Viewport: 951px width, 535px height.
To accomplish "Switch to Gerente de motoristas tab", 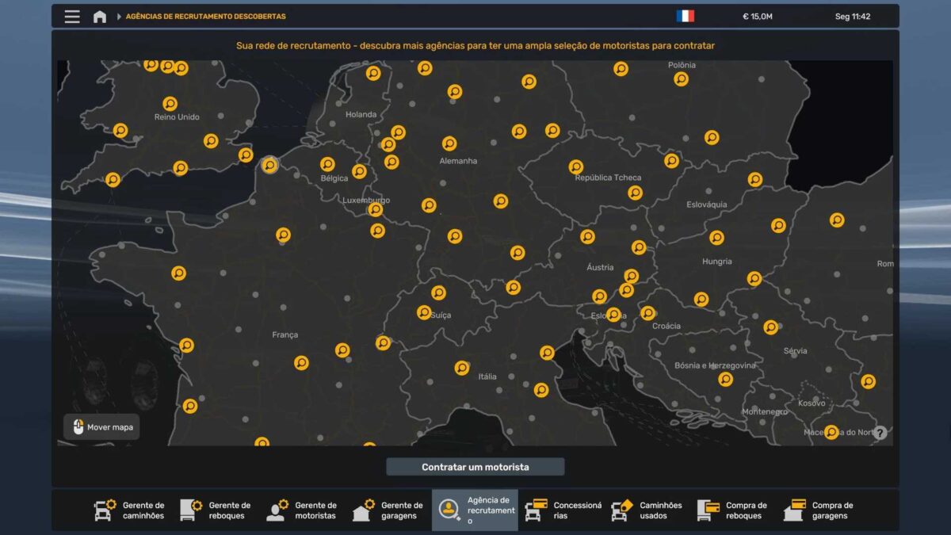I will pos(302,510).
